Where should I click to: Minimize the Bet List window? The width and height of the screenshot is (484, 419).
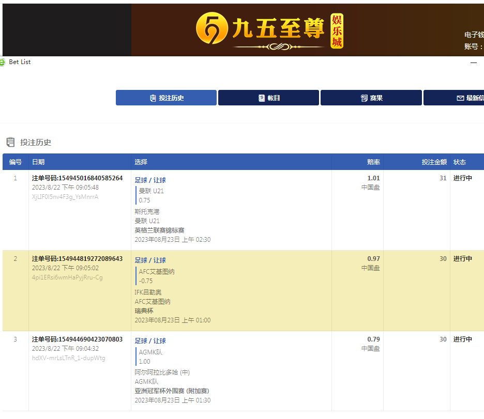pyautogui.click(x=473, y=63)
